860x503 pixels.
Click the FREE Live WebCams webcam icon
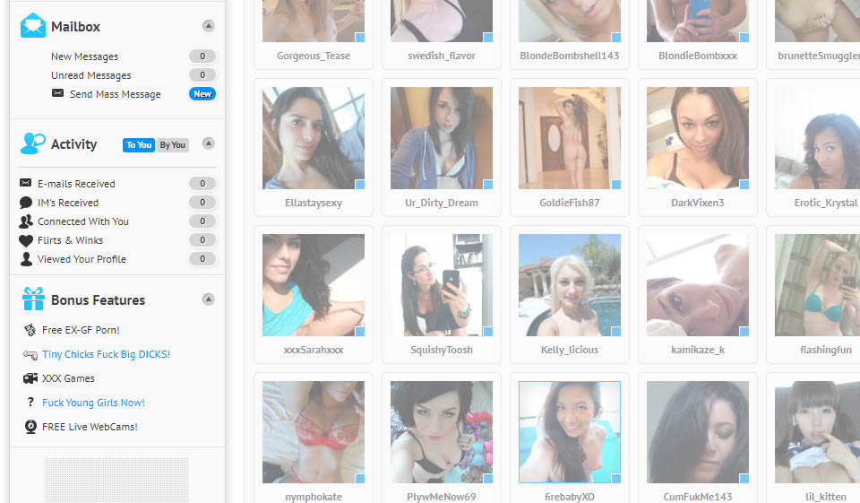click(x=30, y=427)
